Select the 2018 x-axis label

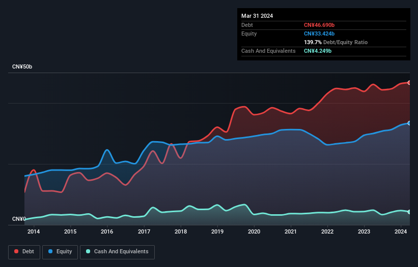[180, 231]
